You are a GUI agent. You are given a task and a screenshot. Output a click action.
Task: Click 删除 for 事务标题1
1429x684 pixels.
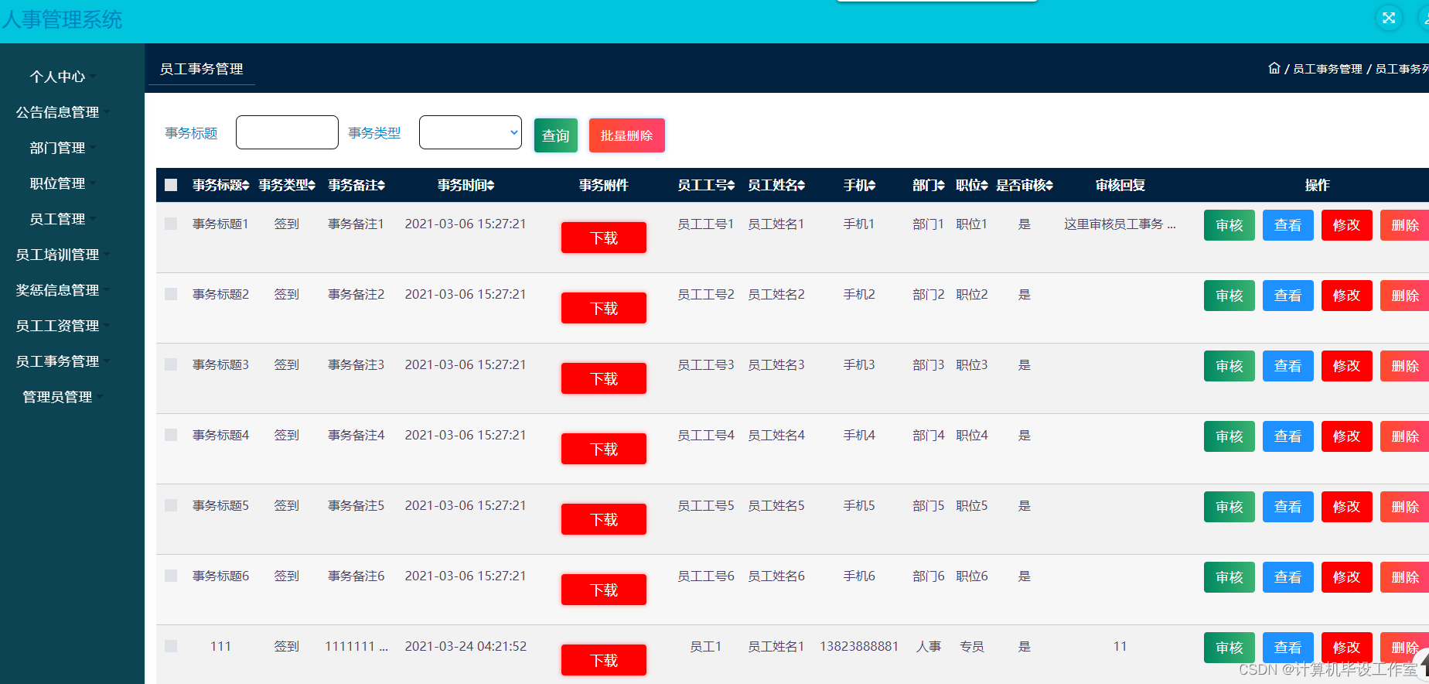[1404, 225]
